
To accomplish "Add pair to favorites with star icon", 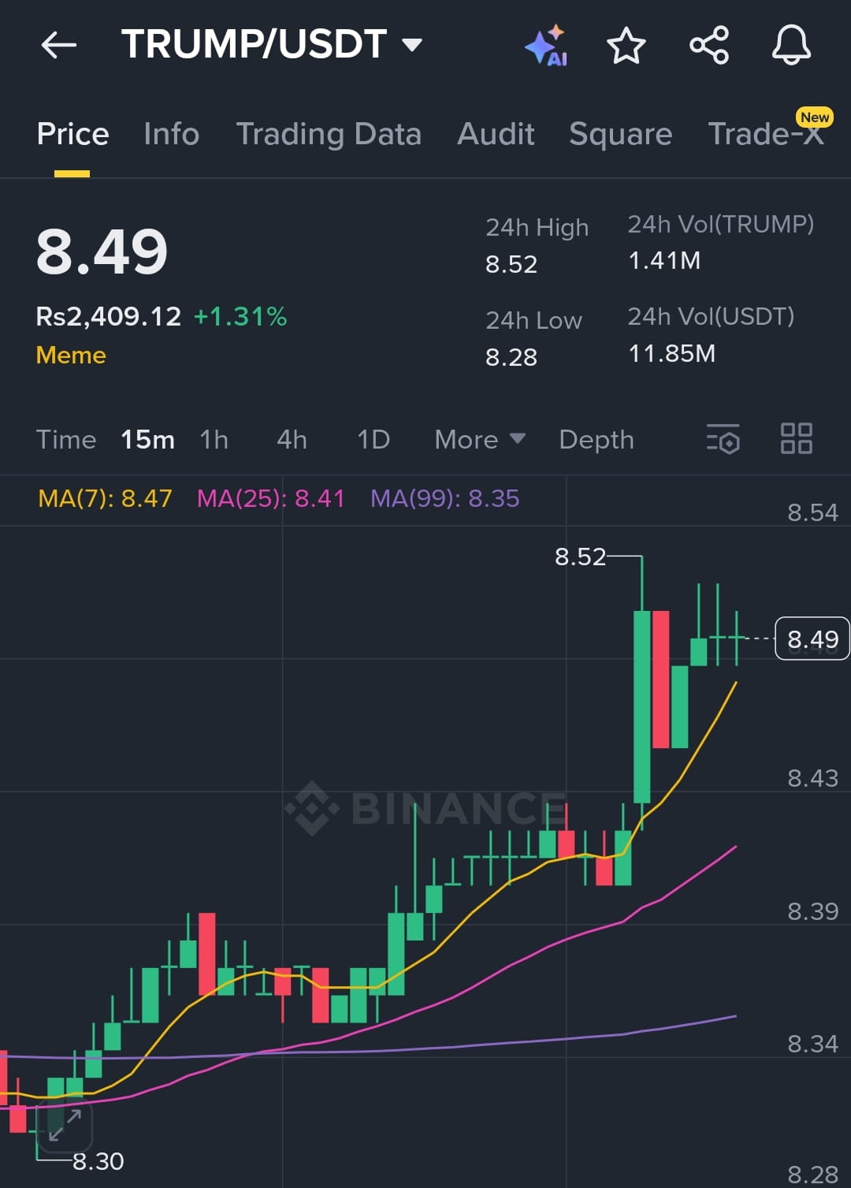I will click(626, 45).
